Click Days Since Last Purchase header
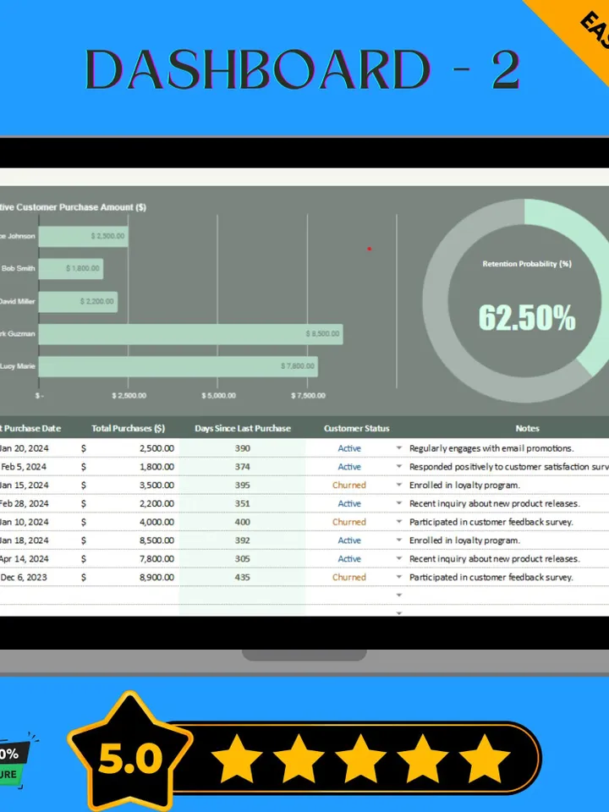The image size is (609, 812). (x=243, y=428)
